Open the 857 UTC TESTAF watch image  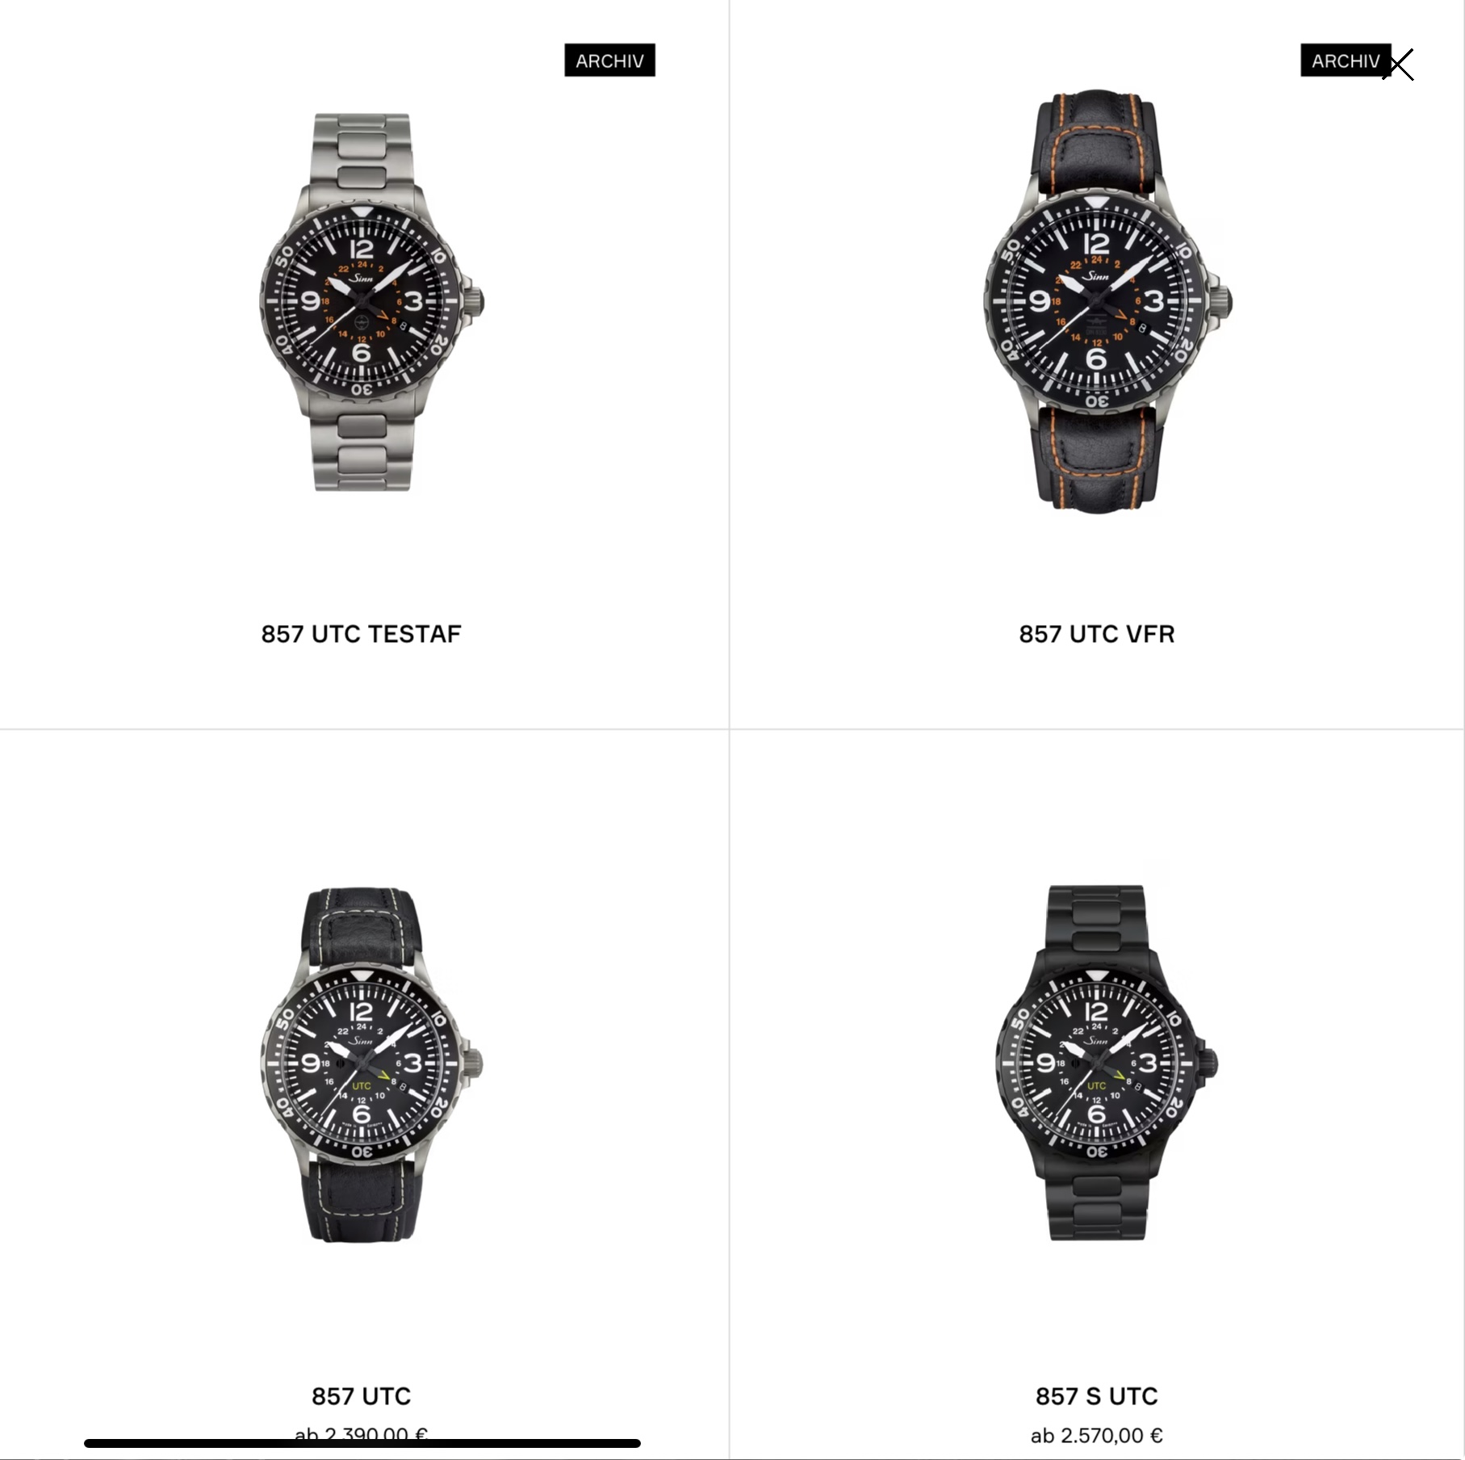pyautogui.click(x=371, y=302)
